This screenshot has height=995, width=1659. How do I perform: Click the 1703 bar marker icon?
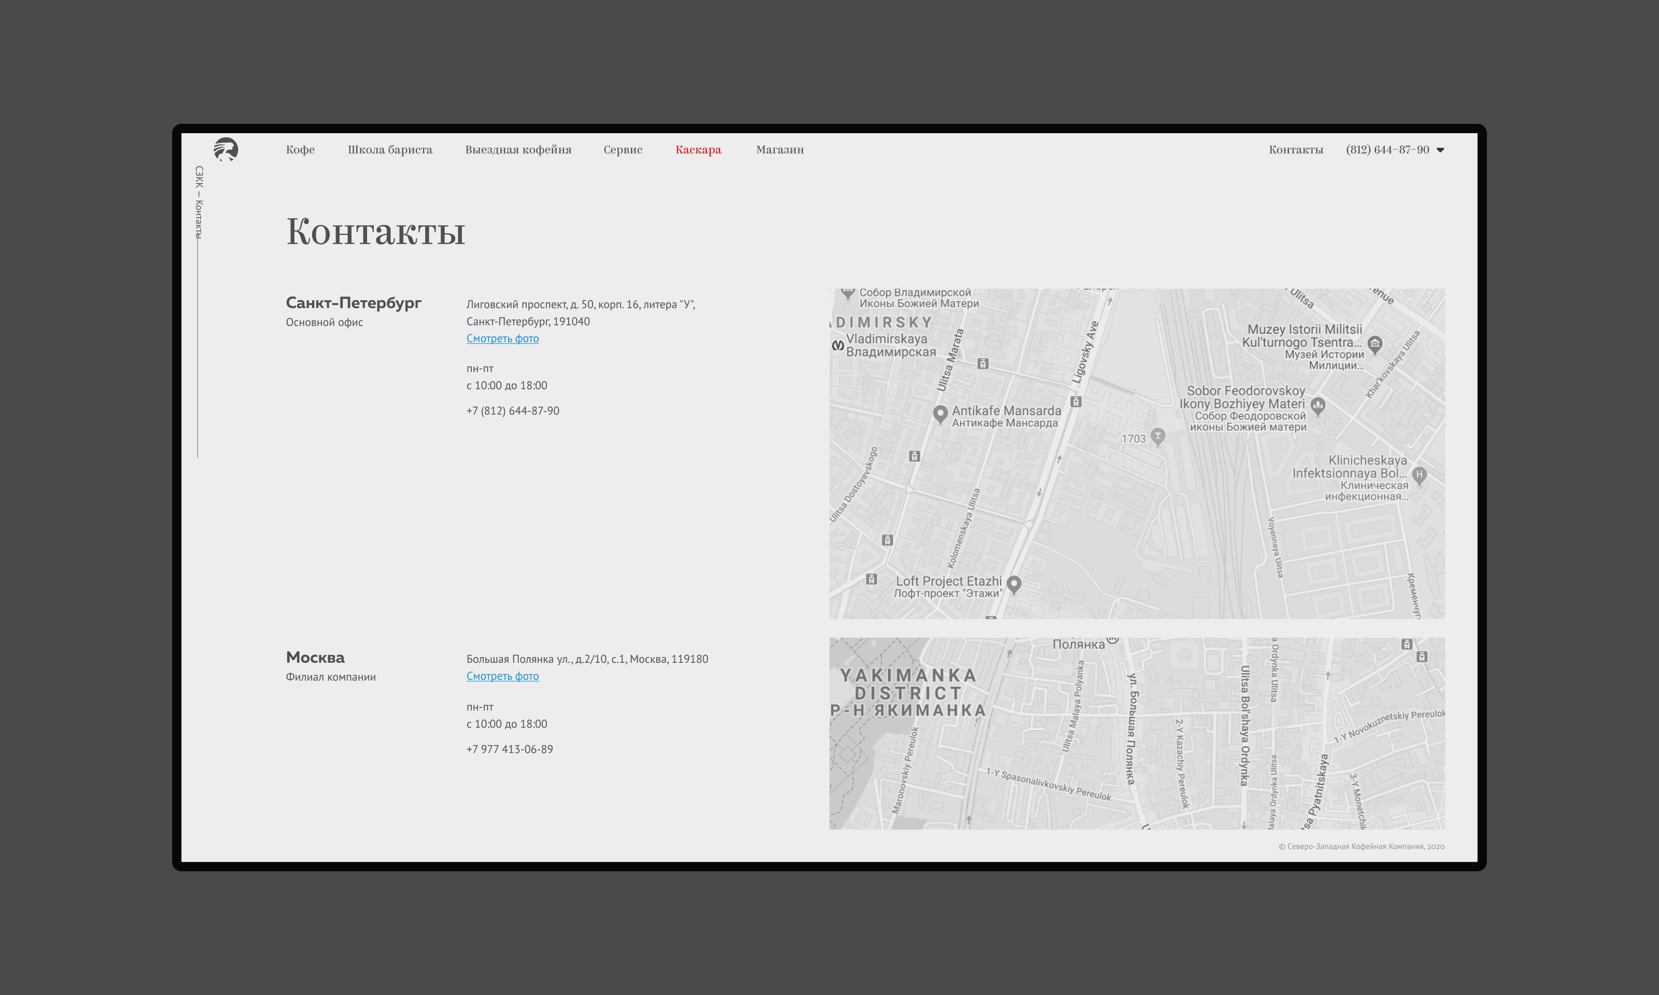pyautogui.click(x=1157, y=436)
